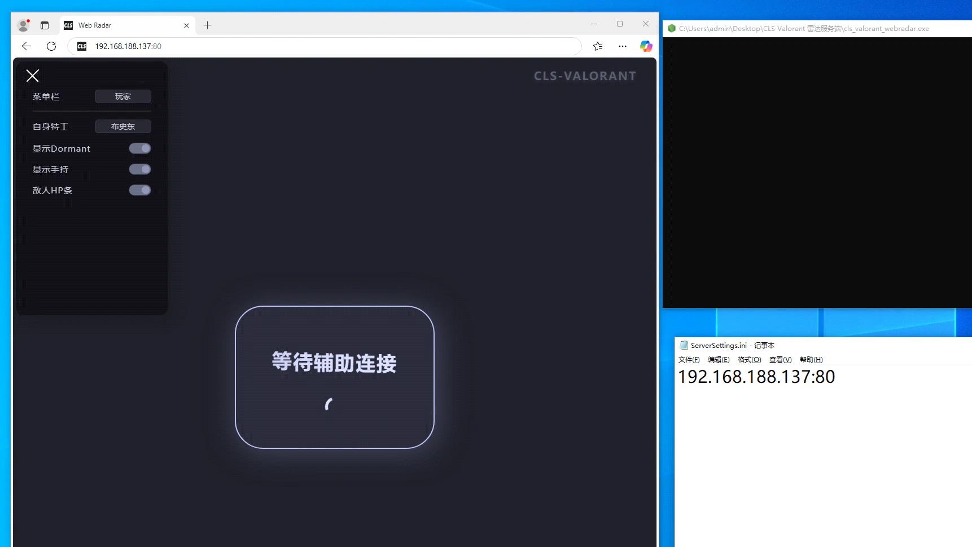The image size is (972, 547).
Task: Click the 等待辅助连接 waiting box
Action: click(x=335, y=377)
